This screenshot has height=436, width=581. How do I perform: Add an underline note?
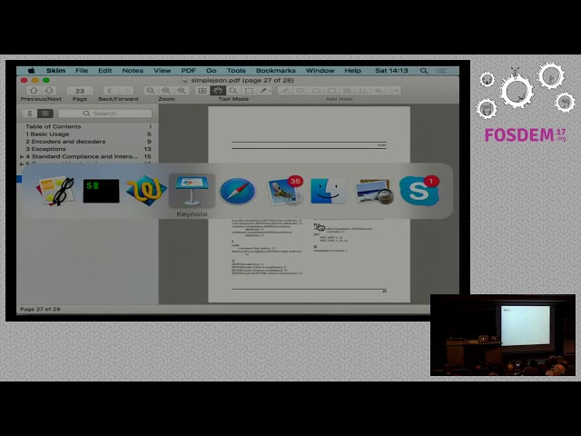363,91
